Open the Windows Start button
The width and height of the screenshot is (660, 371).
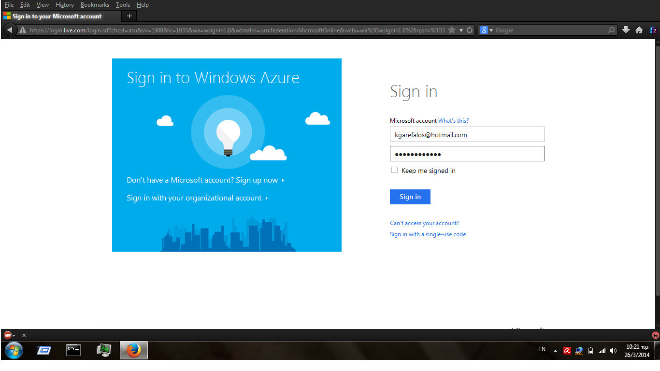click(x=13, y=350)
